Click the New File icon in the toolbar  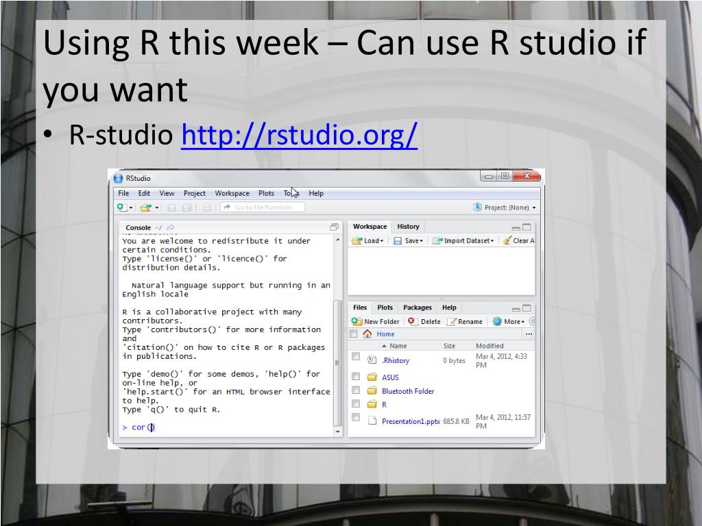[x=122, y=207]
